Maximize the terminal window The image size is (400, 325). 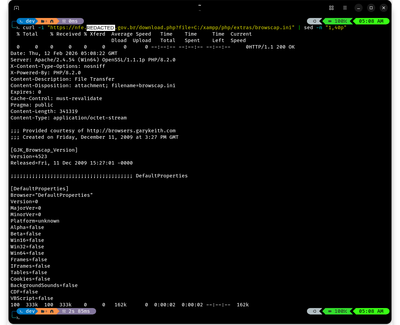coord(371,8)
